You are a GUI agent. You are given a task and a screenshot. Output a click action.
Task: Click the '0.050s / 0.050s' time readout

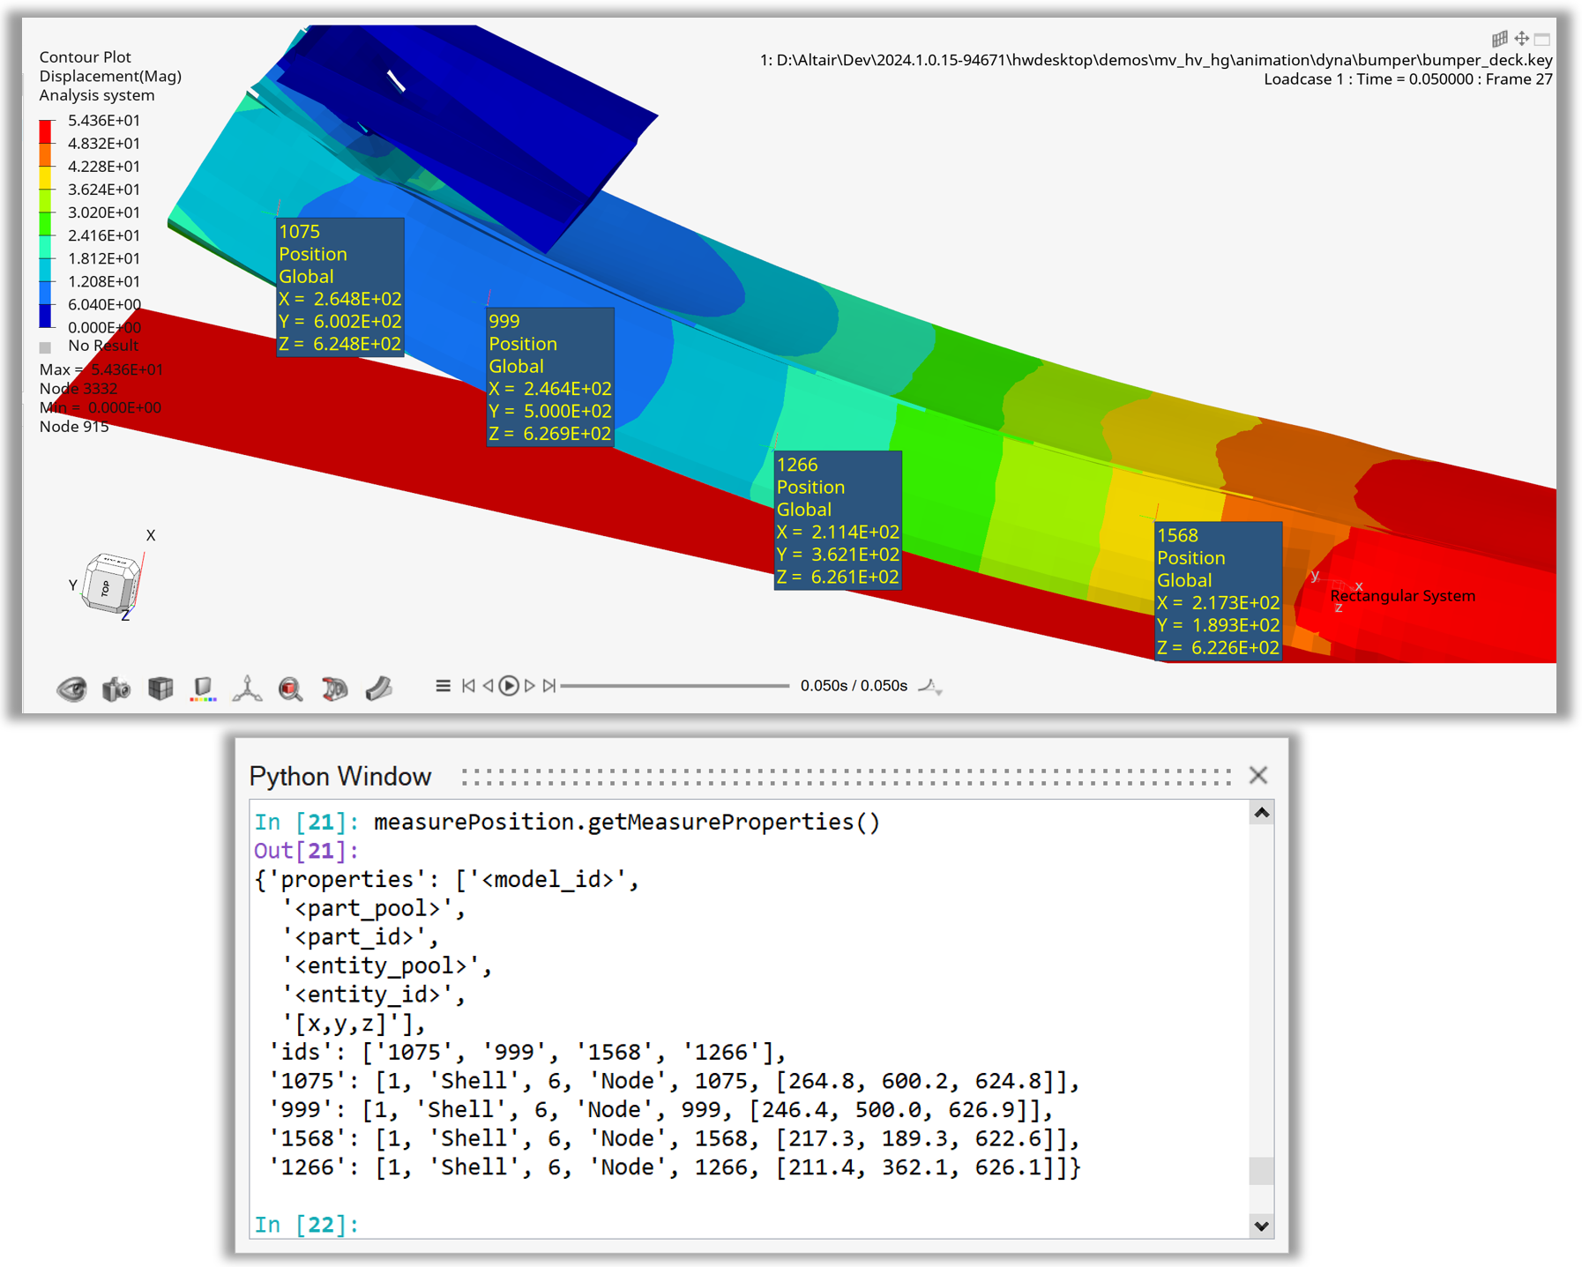(854, 686)
